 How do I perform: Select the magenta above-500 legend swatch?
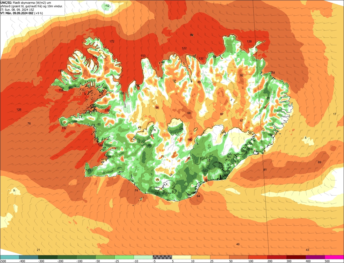coord(334,257)
